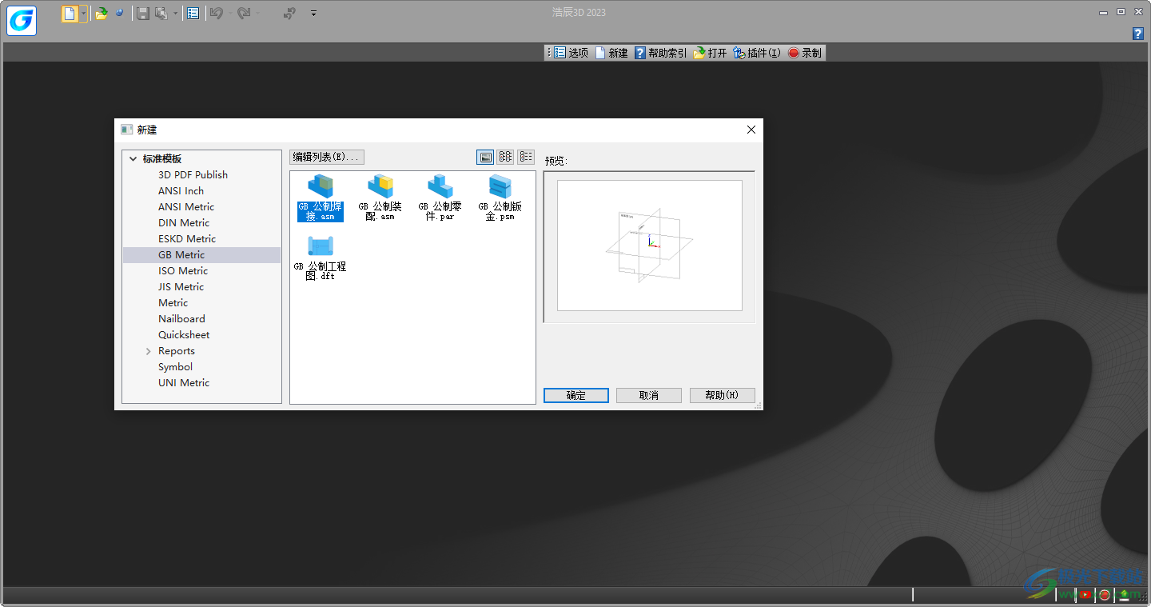Click the Save floppy disk icon
This screenshot has height=607, width=1151.
(x=143, y=14)
